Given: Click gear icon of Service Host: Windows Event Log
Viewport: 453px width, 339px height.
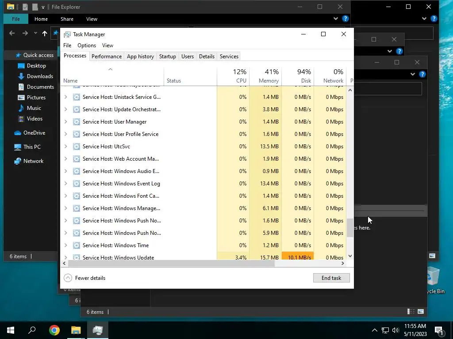Looking at the screenshot, I should click(76, 184).
